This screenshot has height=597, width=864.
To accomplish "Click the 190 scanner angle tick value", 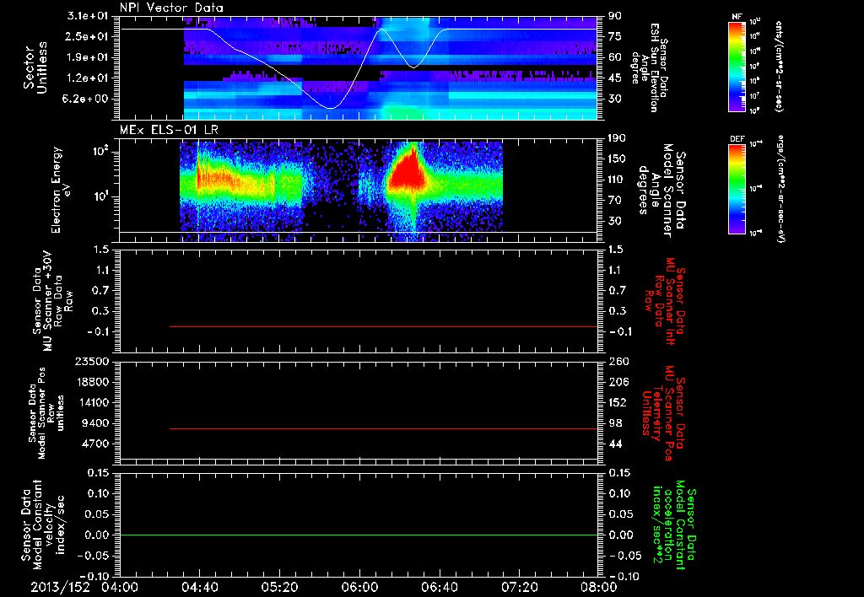I will point(617,138).
